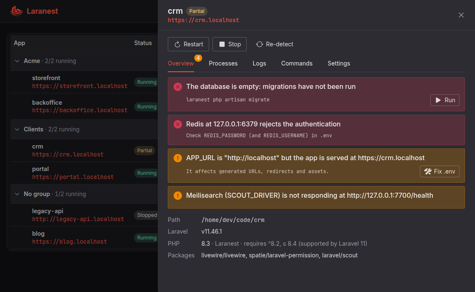Open the Commands tab
The height and width of the screenshot is (292, 475).
[x=297, y=63]
